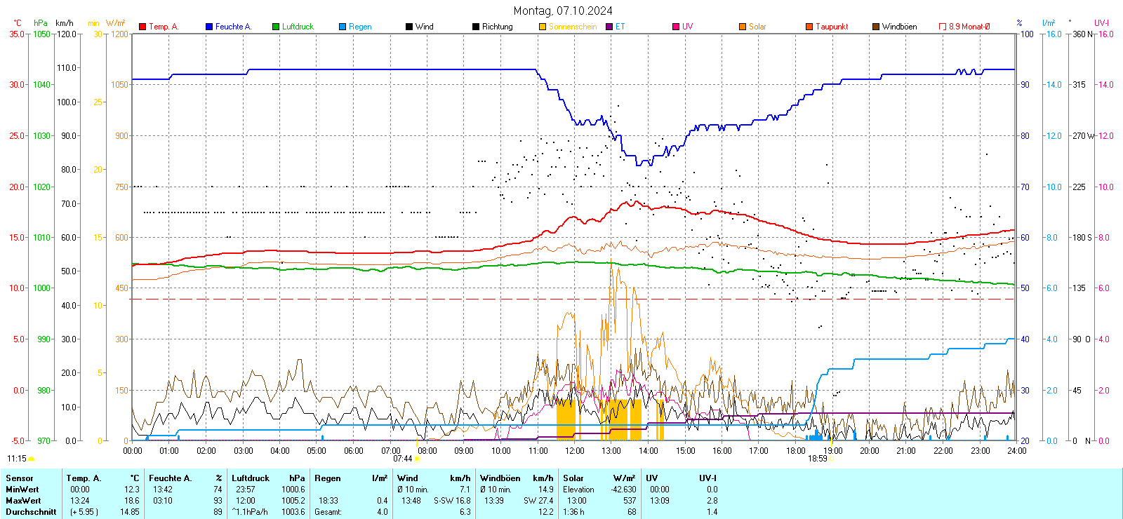
Task: Click the Luftdruck column header in table
Action: pos(251,478)
